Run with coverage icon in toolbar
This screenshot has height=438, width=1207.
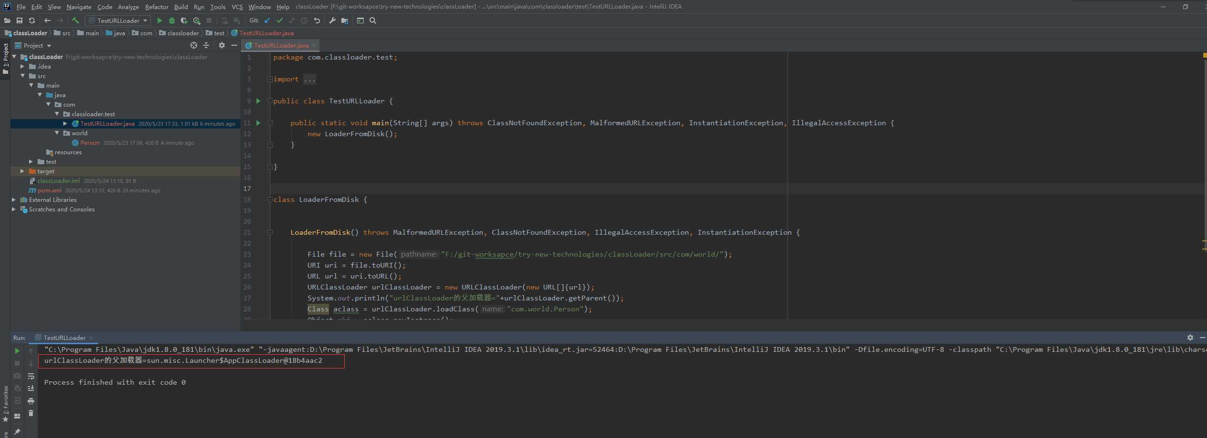(x=184, y=20)
